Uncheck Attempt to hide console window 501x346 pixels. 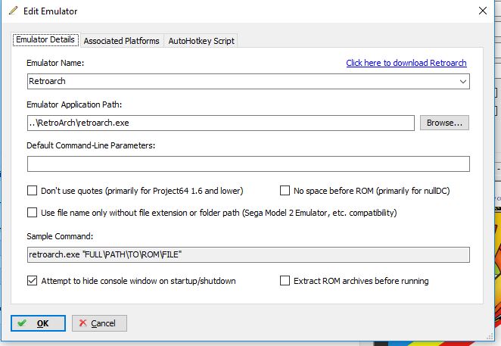coord(32,281)
